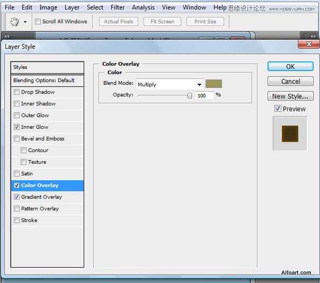Open the overlay color swatch picker
Screen dimensions: 320x283
[x=214, y=84]
